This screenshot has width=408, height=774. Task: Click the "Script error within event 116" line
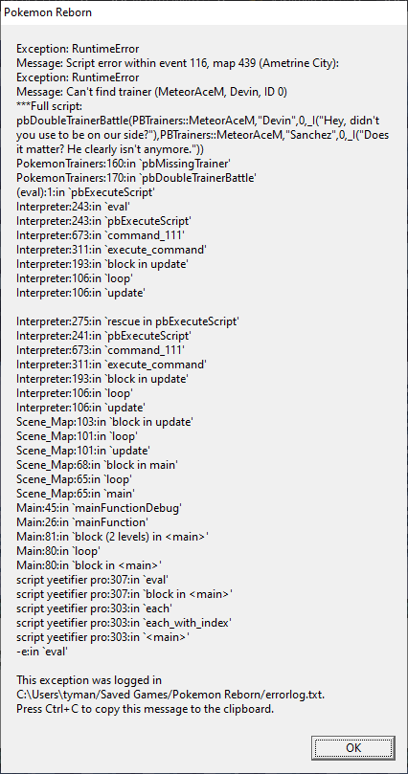coord(177,63)
